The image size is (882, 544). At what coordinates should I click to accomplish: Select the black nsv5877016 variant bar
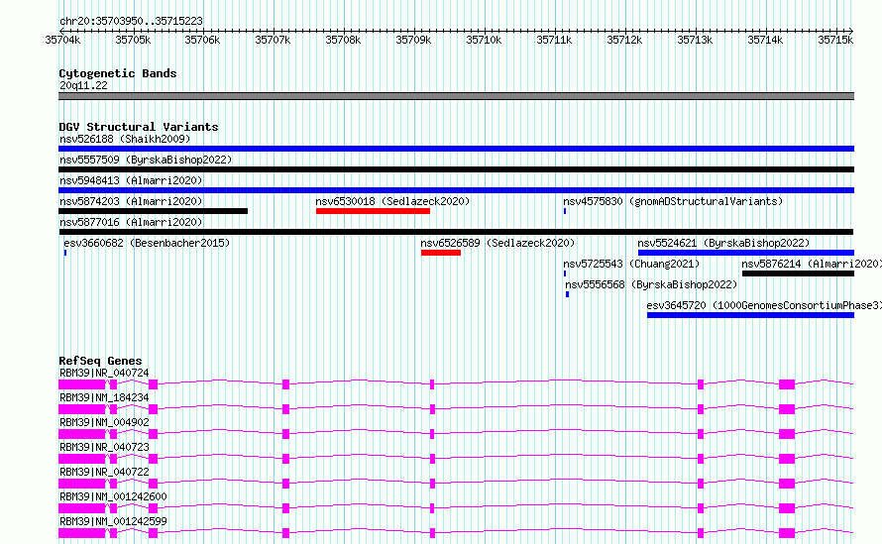coord(456,232)
